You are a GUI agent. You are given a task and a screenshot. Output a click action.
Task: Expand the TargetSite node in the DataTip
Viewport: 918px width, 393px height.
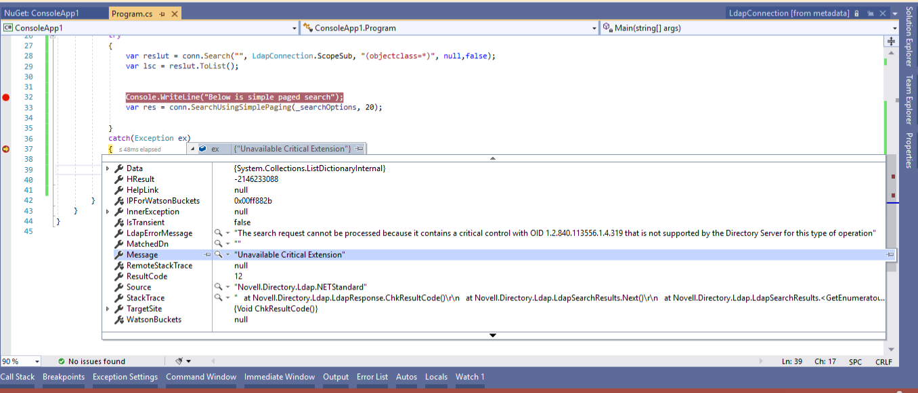[107, 308]
